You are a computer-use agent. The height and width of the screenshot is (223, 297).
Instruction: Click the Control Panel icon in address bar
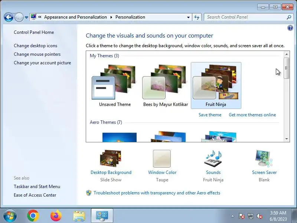pos(33,17)
